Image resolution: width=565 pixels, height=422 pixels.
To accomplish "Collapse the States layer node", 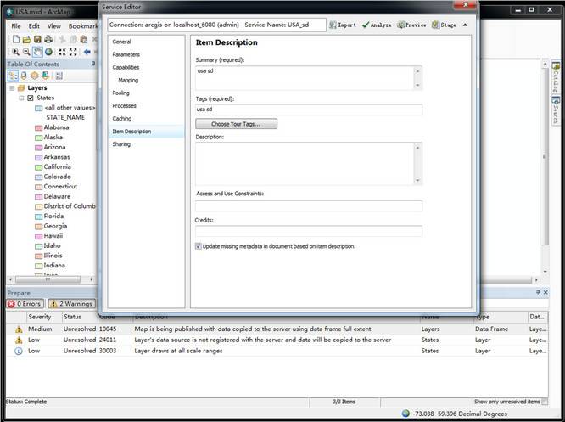I will click(21, 98).
